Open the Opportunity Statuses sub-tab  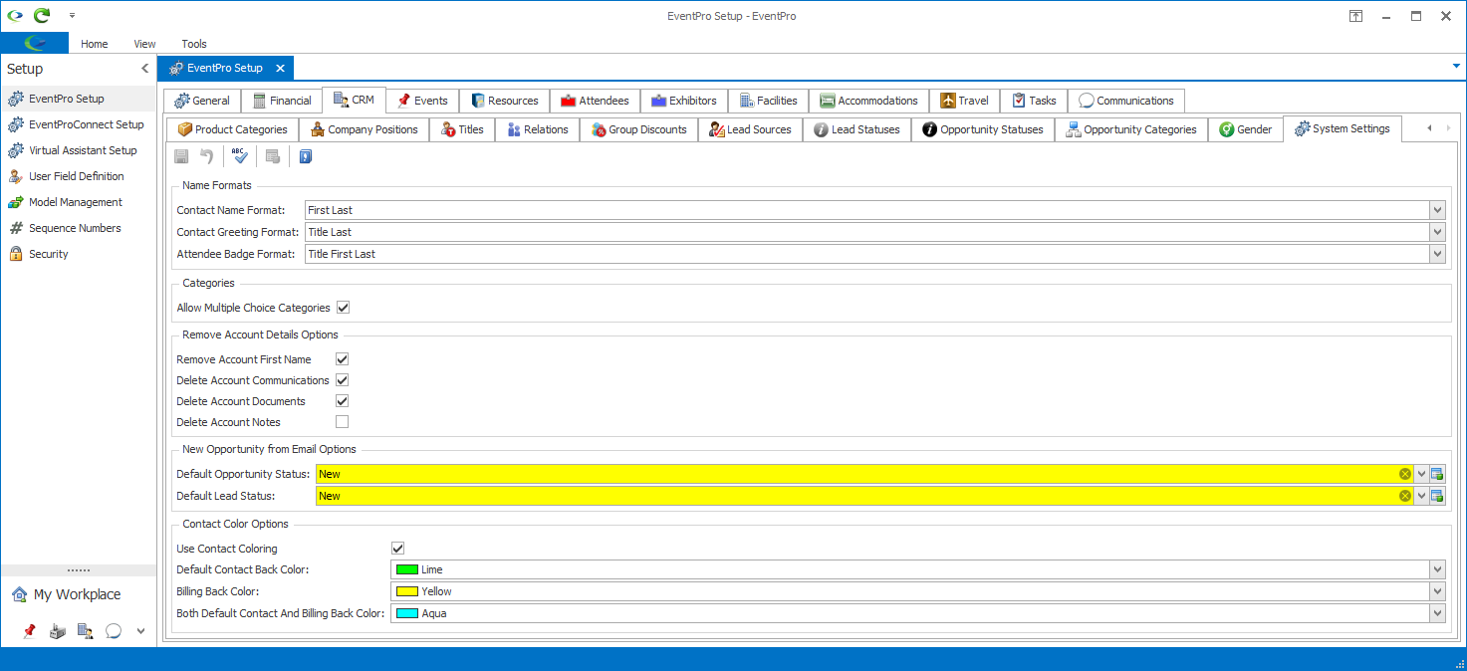[x=983, y=129]
